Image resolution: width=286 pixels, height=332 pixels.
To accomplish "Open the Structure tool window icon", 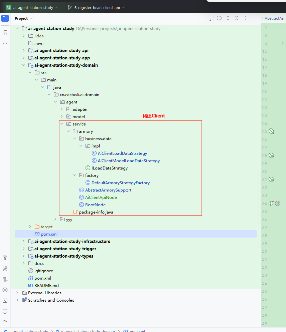I will click(x=5, y=33).
